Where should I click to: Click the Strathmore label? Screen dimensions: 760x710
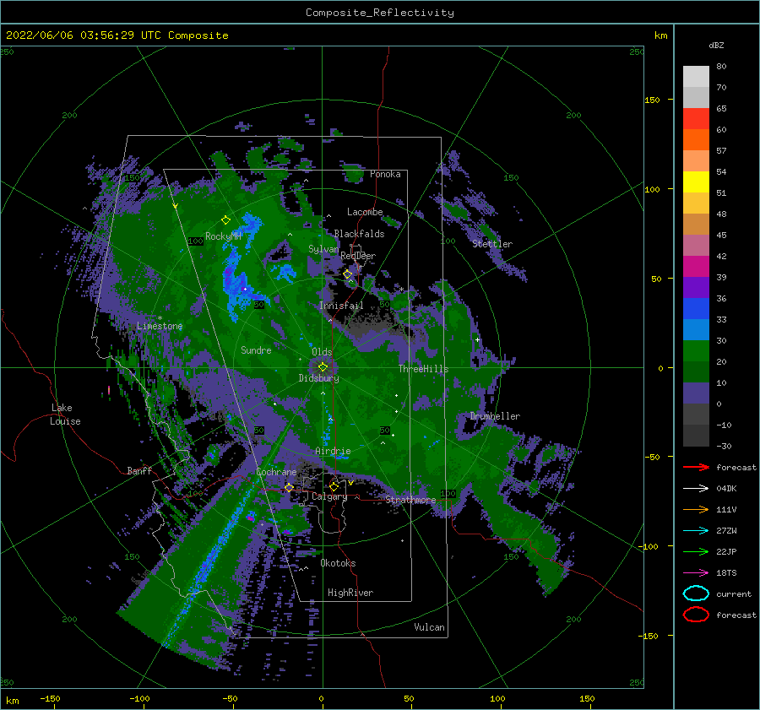(x=410, y=499)
